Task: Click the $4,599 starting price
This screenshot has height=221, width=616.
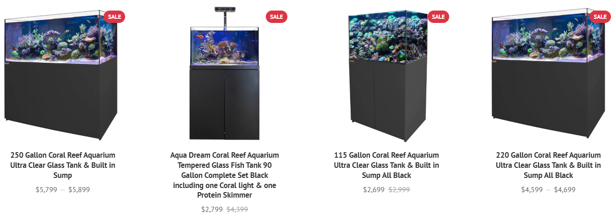Action: tap(532, 189)
